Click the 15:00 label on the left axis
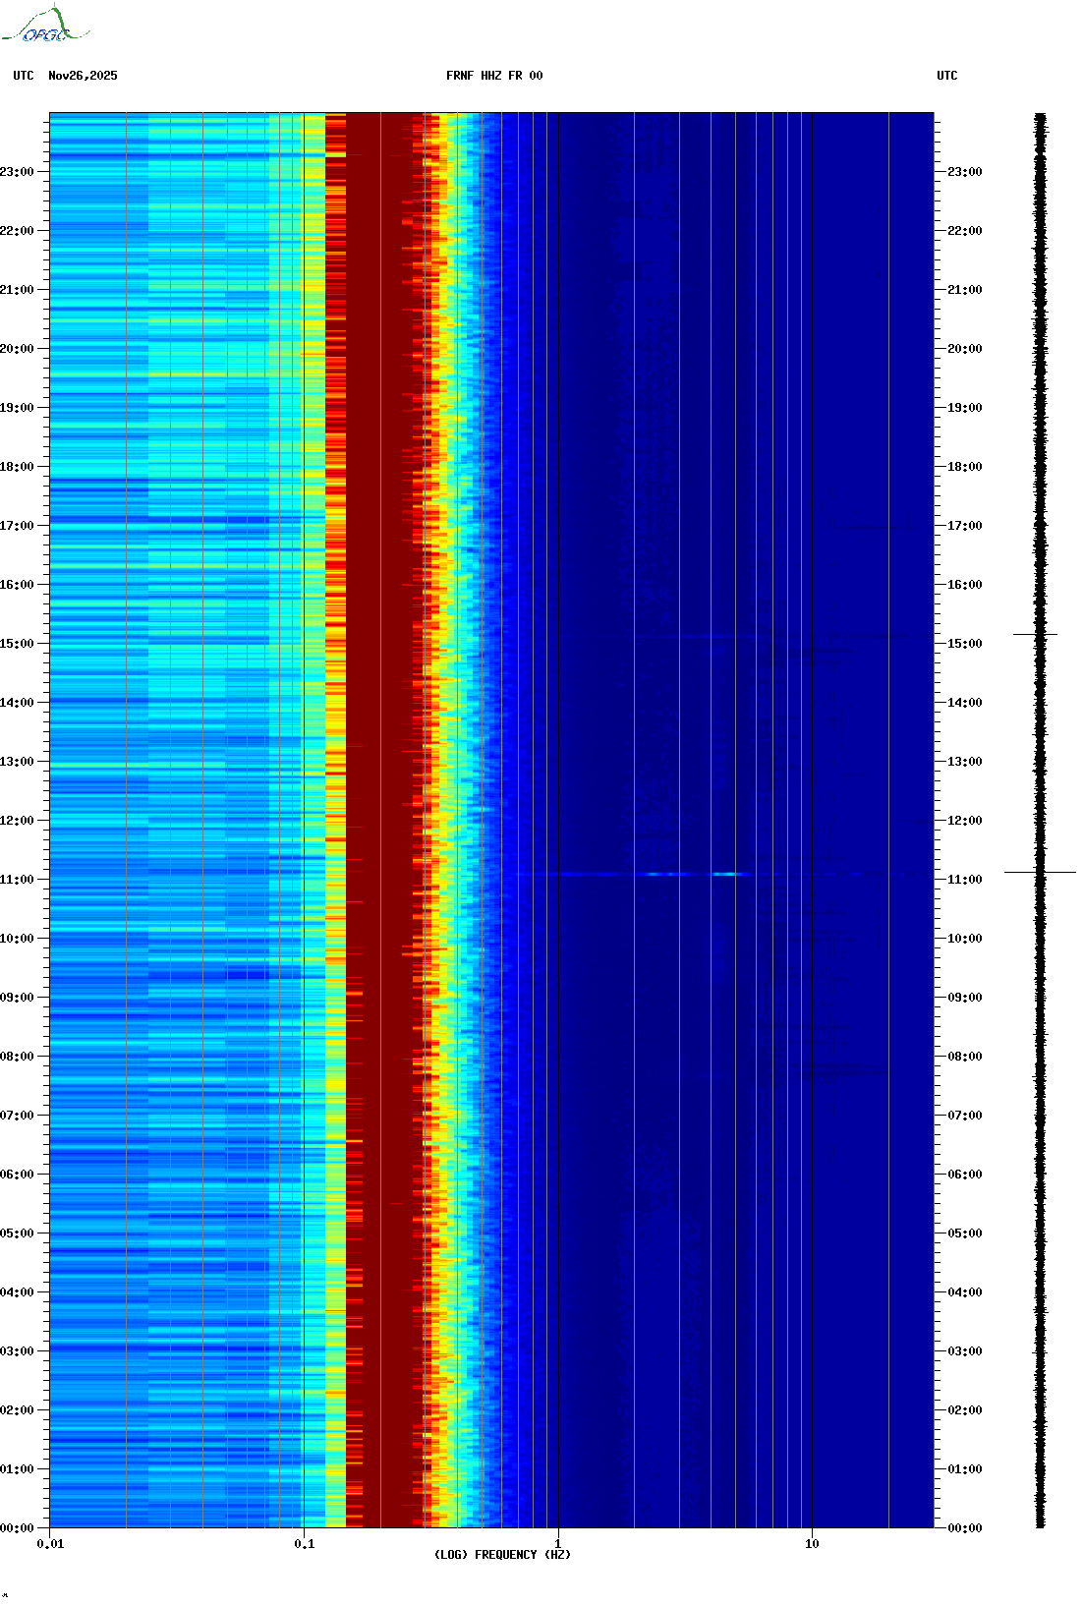This screenshot has height=1606, width=1083. 17,644
